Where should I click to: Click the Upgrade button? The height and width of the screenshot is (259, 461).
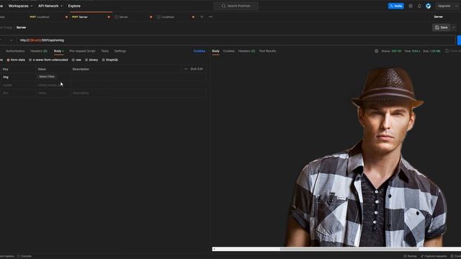(x=444, y=6)
